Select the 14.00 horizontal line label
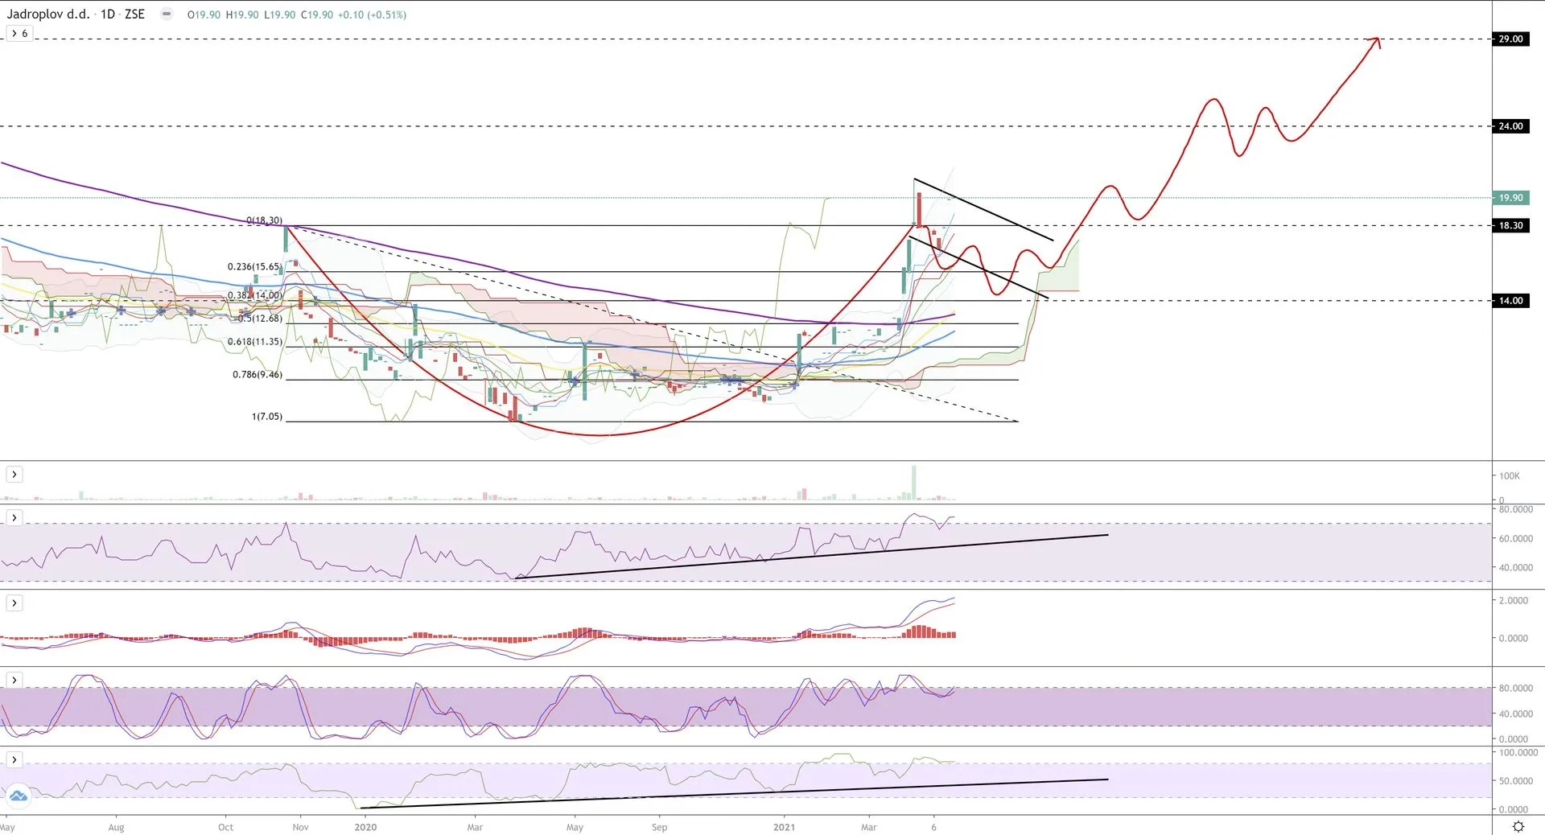Screen dimensions: 1545x835 pos(1510,301)
